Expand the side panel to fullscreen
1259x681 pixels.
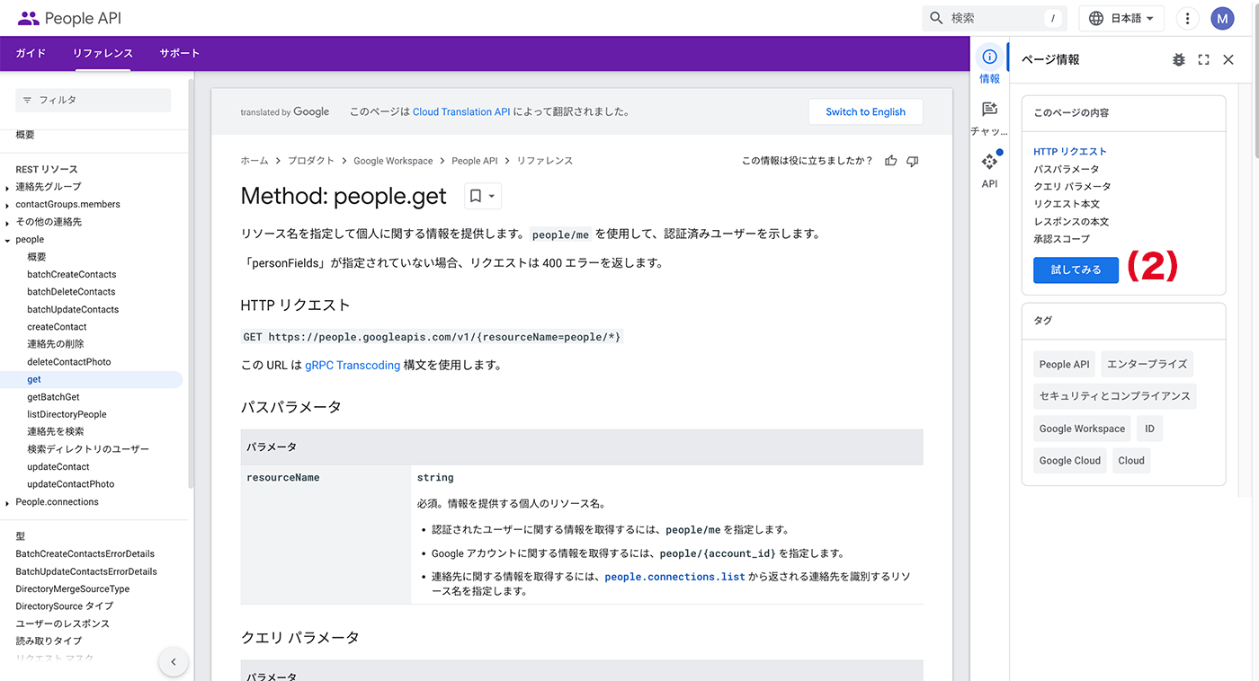click(1203, 59)
